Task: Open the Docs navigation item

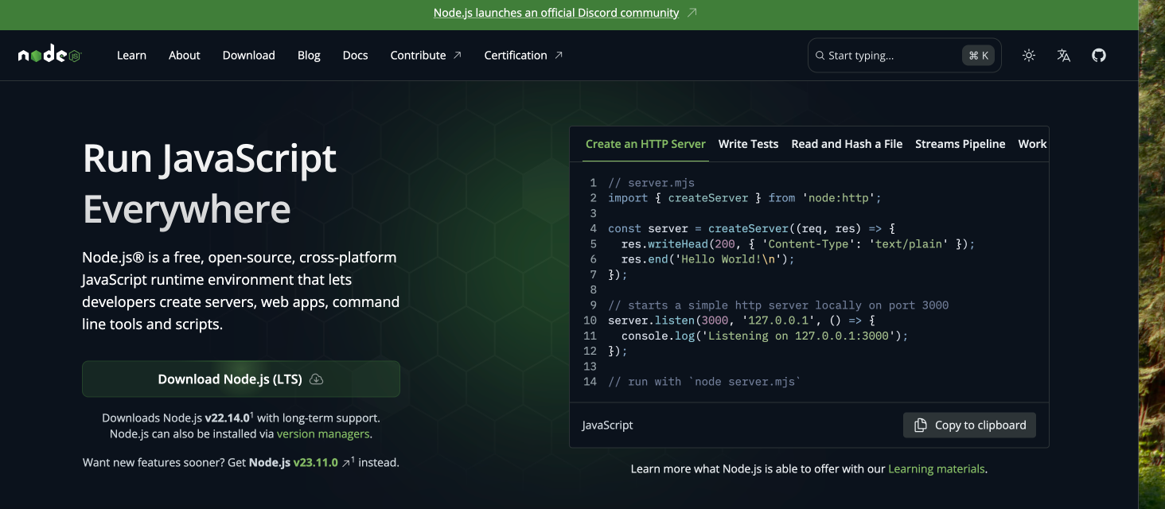Action: click(356, 56)
